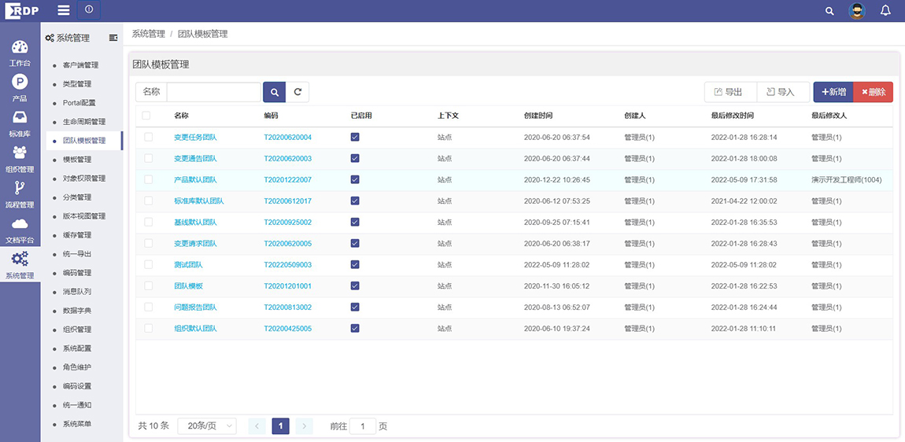Toggle 已启用 checkbox for 团队模板

click(x=355, y=285)
